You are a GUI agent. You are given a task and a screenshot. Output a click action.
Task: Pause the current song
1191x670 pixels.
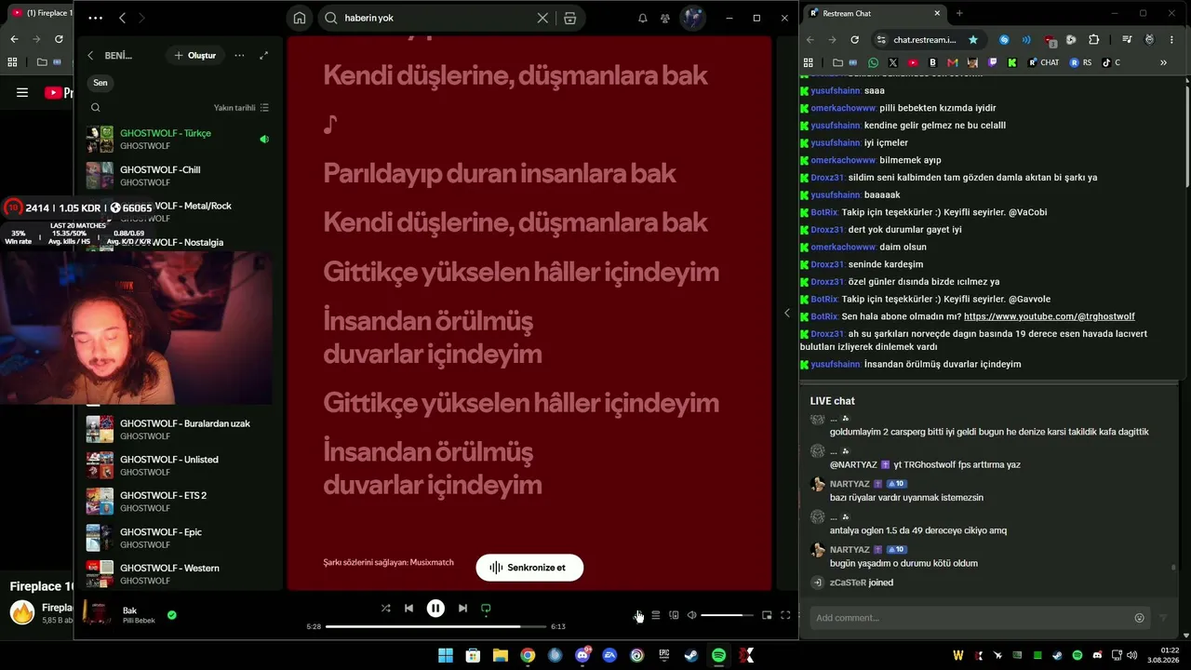[x=435, y=609]
